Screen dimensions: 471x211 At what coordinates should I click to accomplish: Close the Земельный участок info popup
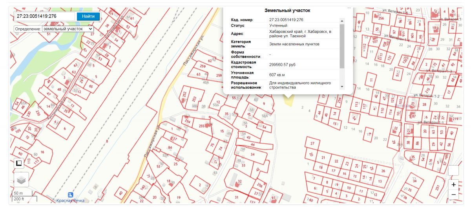349,7
